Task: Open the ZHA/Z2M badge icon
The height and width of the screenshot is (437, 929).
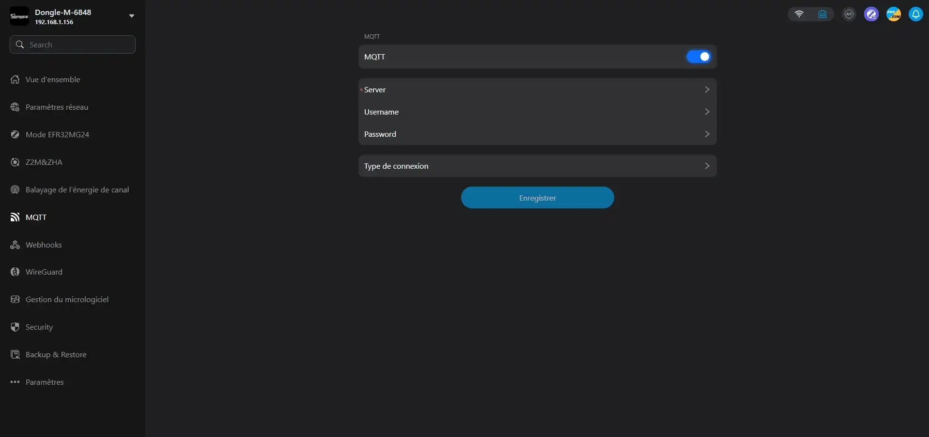Action: [893, 14]
